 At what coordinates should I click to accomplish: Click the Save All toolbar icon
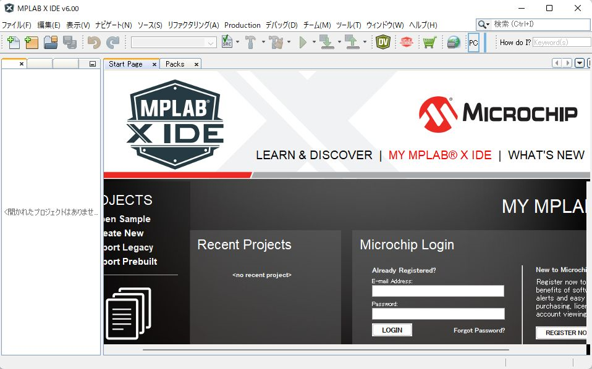70,42
